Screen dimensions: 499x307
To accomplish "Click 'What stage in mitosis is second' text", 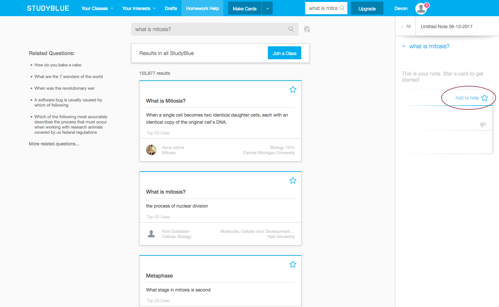I will pyautogui.click(x=178, y=290).
